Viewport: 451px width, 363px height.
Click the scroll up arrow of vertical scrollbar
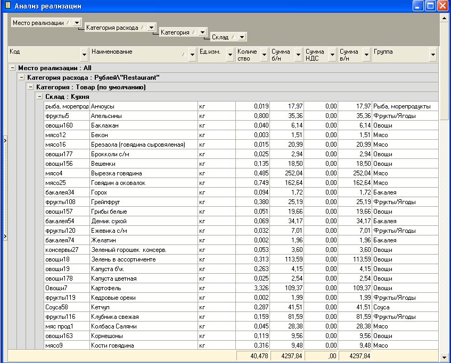(444, 18)
